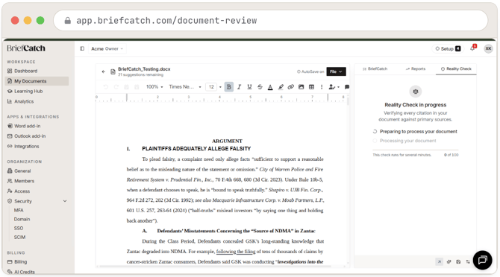This screenshot has width=500, height=277.
Task: Toggle bold formatting in the editor toolbar
Action: click(x=228, y=87)
